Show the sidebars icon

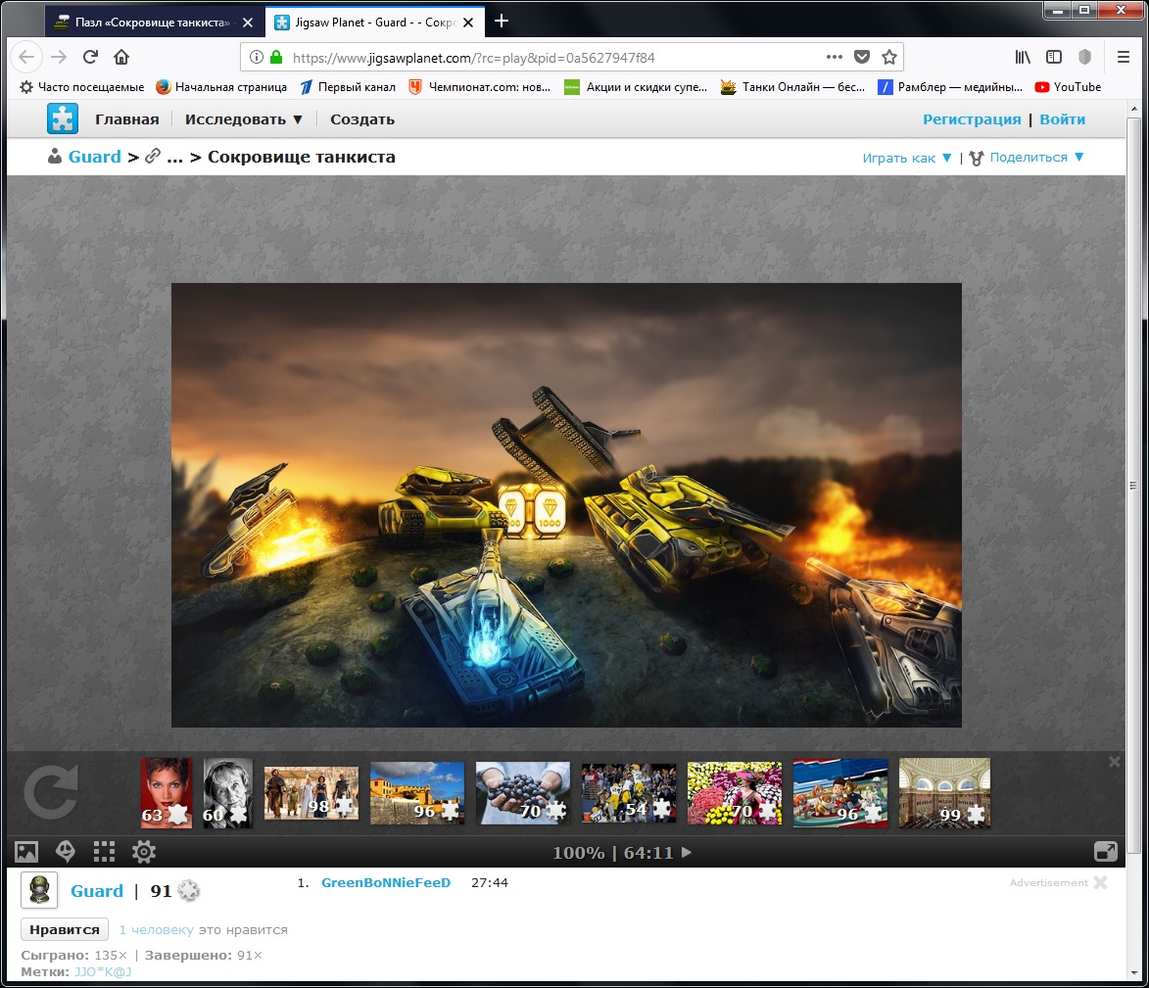pos(1054,57)
